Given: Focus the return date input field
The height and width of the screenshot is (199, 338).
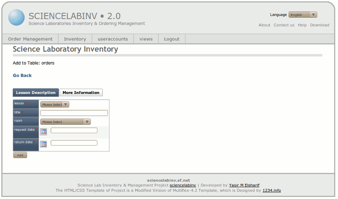Looking at the screenshot, I should pyautogui.click(x=74, y=143).
